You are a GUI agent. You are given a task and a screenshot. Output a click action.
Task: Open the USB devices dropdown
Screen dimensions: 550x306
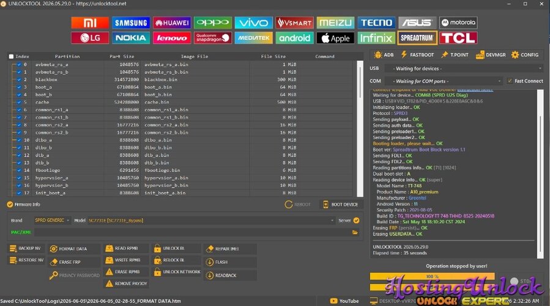pyautogui.click(x=464, y=69)
